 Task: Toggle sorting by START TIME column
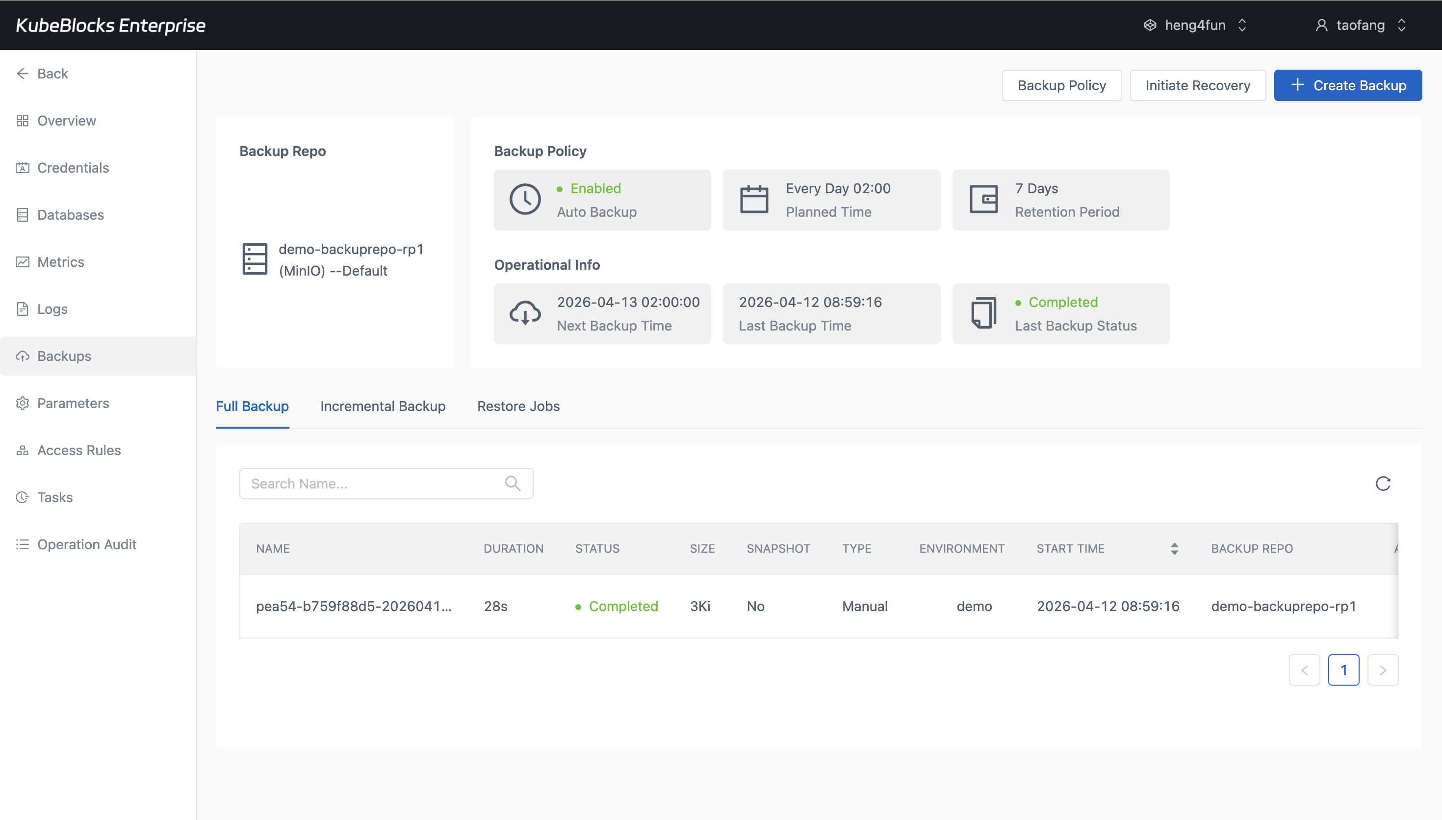[1174, 548]
